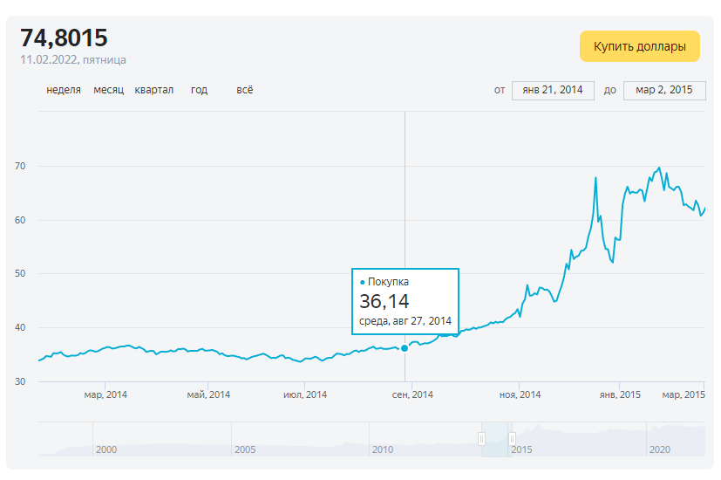Image resolution: width=721 pixels, height=480 pixels.
Task: Click the июл, 2014 axis label
Action: [x=305, y=394]
